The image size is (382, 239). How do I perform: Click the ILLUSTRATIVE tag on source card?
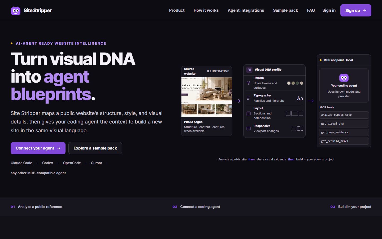pyautogui.click(x=218, y=71)
